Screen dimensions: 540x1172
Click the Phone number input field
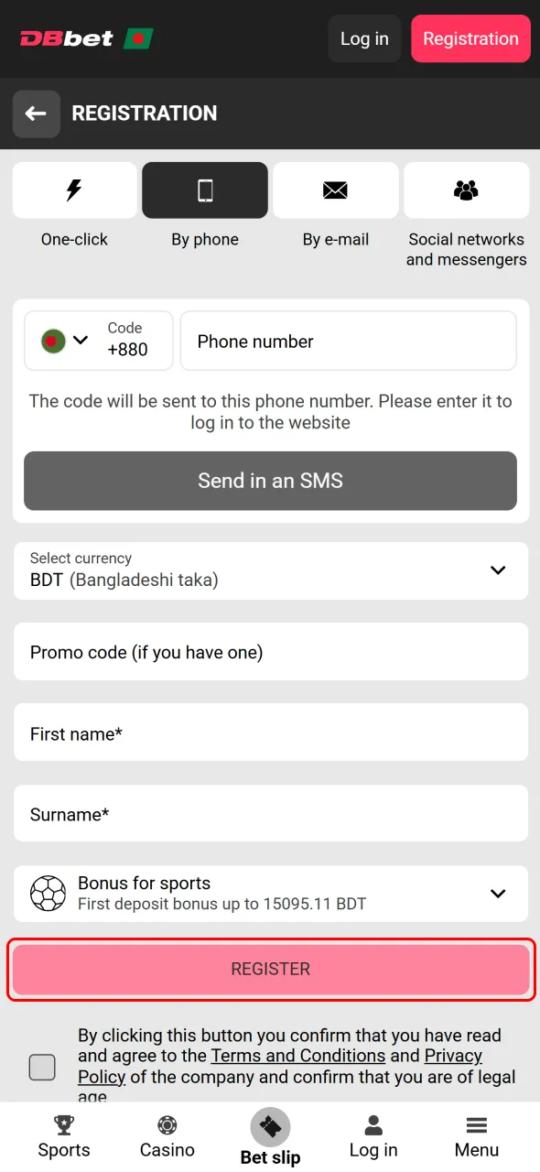pyautogui.click(x=348, y=340)
